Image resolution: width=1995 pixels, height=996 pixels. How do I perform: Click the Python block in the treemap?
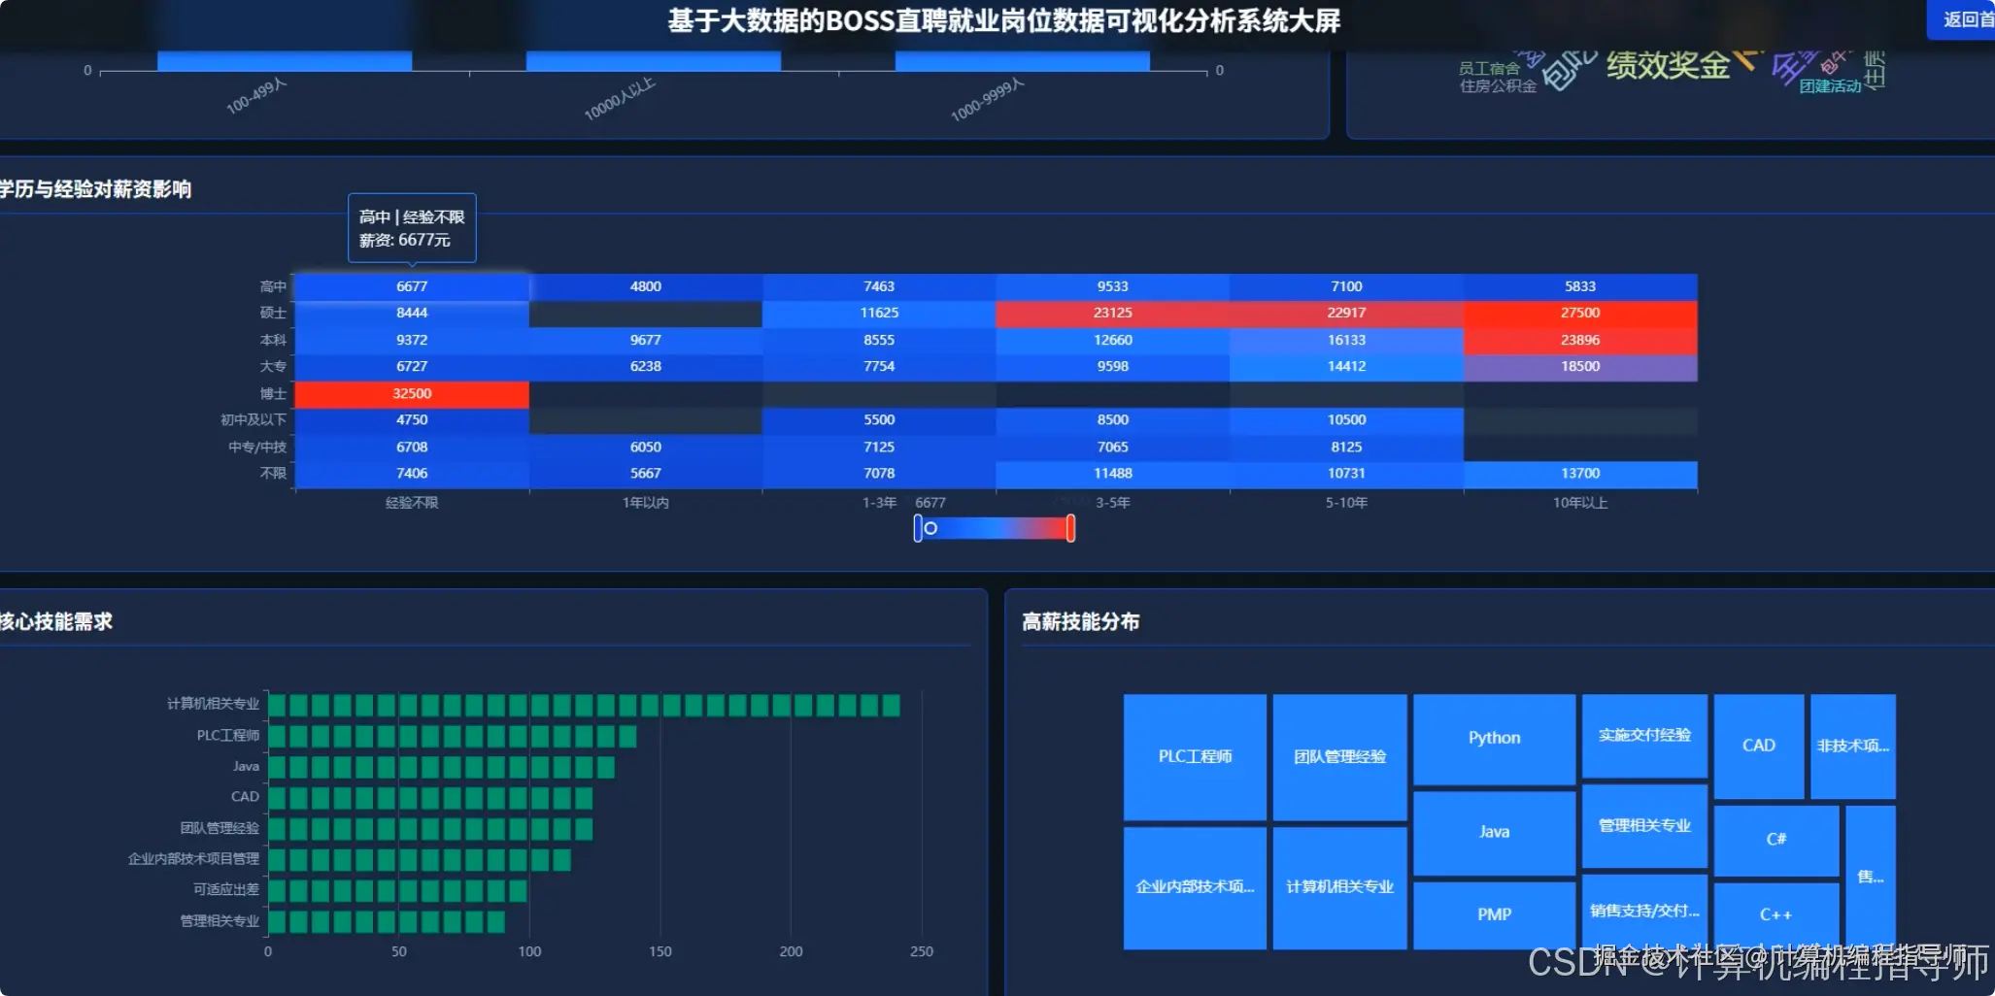pos(1494,739)
